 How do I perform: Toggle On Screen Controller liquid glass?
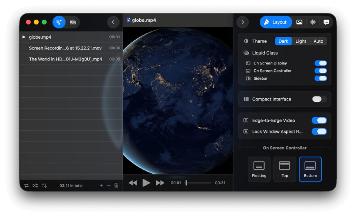pos(320,71)
